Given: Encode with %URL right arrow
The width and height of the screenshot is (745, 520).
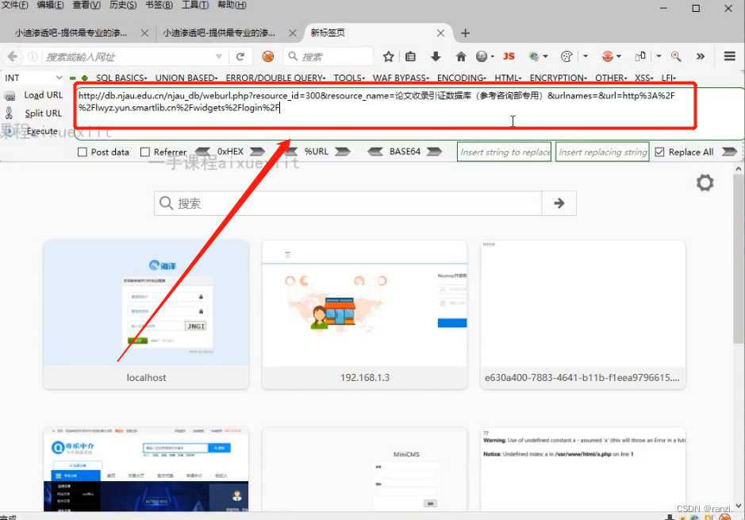Looking at the screenshot, I should [343, 152].
